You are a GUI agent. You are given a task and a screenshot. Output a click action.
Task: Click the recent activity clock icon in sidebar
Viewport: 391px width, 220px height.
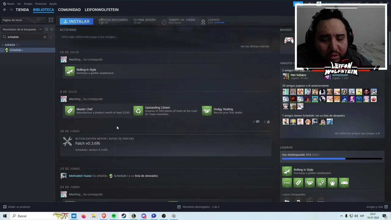coord(46,29)
